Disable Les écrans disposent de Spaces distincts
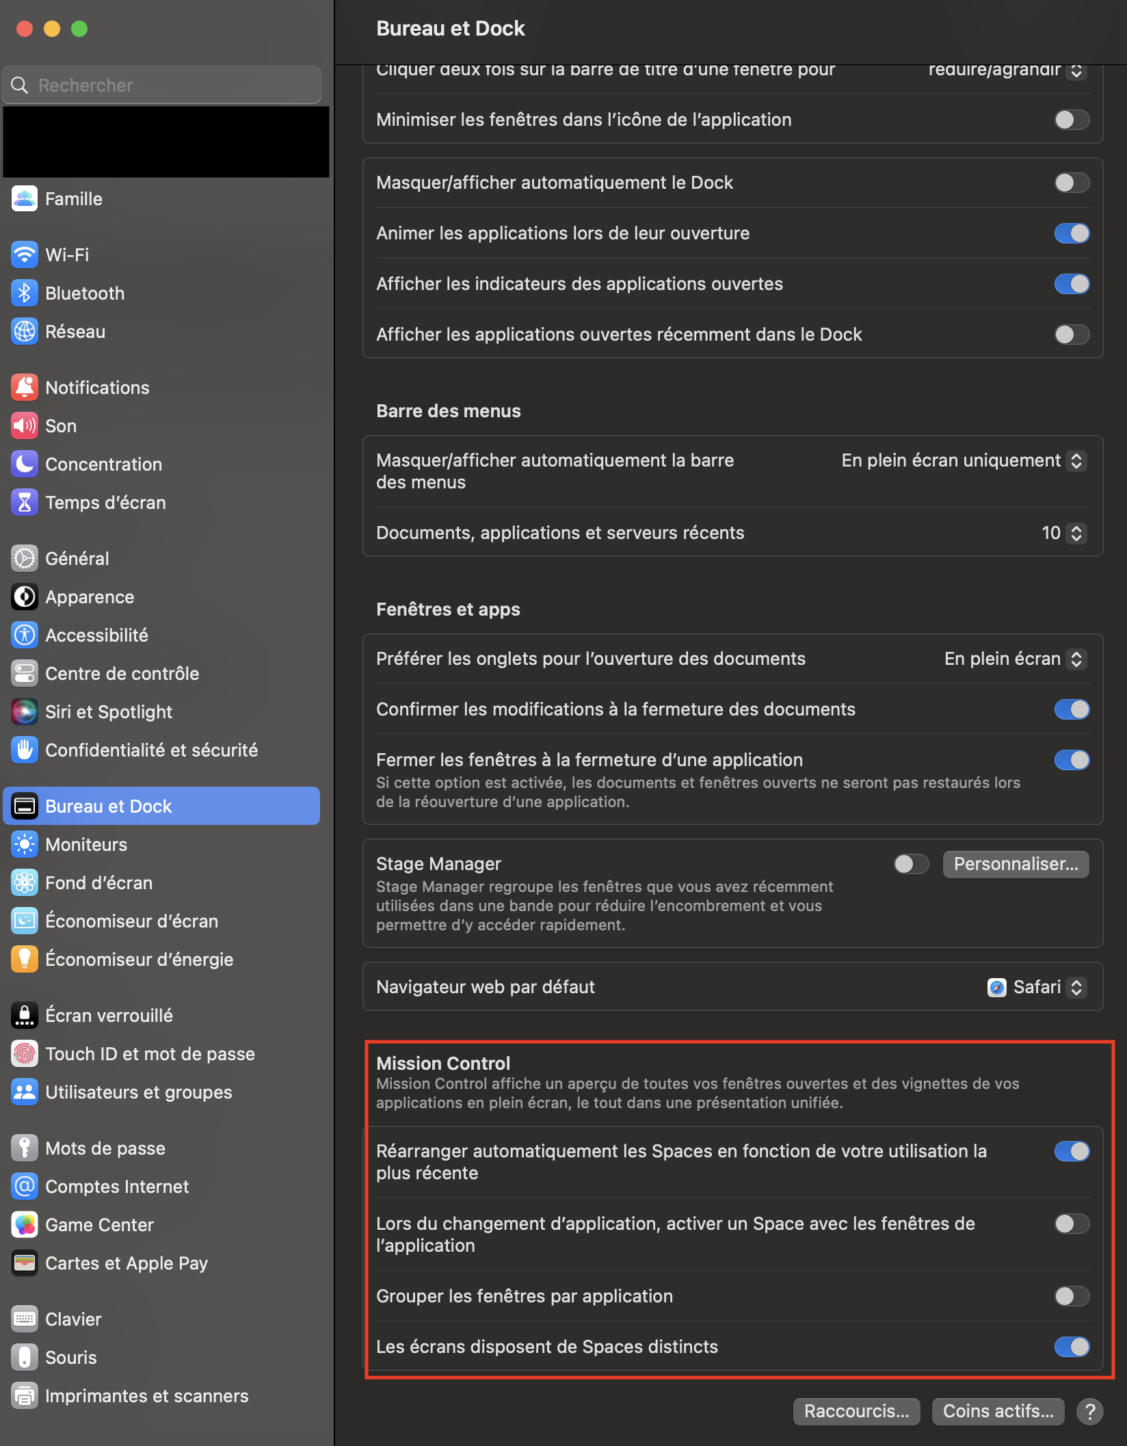The image size is (1127, 1446). click(x=1072, y=1347)
